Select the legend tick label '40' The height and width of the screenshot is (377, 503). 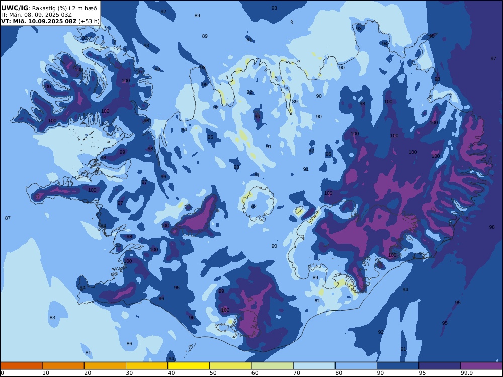172,373
